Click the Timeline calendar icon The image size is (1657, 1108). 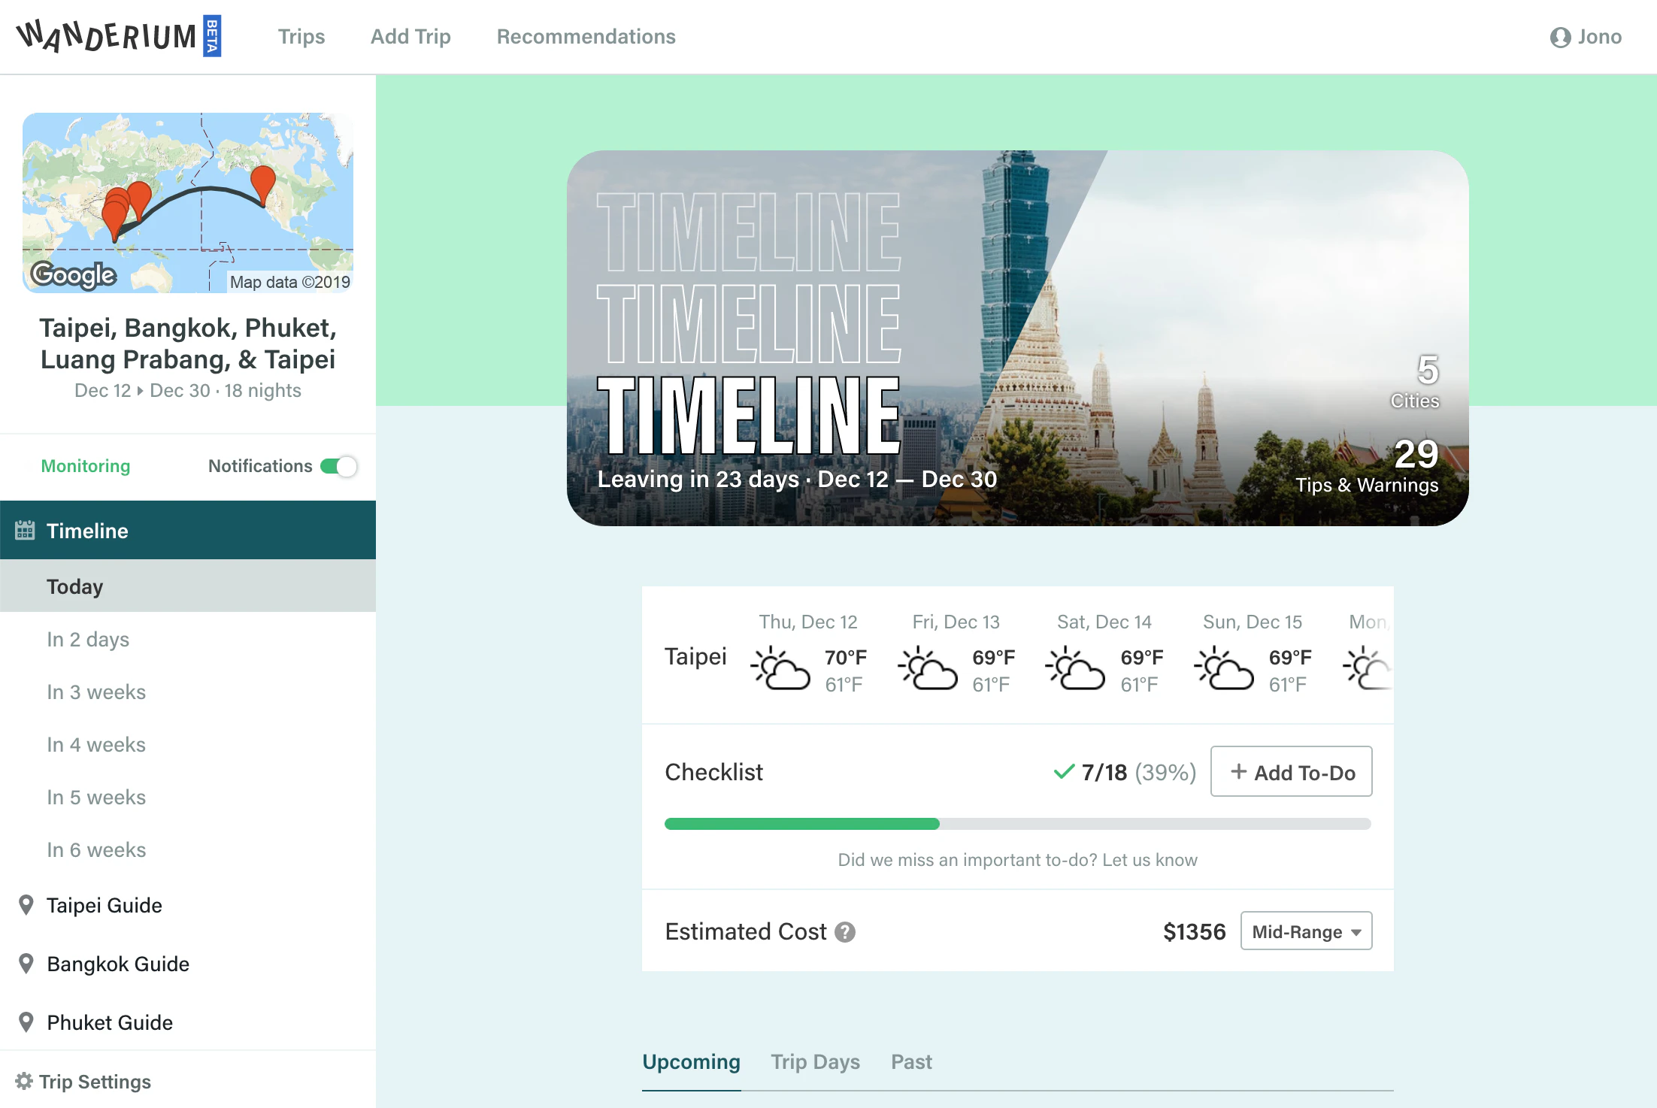[25, 531]
